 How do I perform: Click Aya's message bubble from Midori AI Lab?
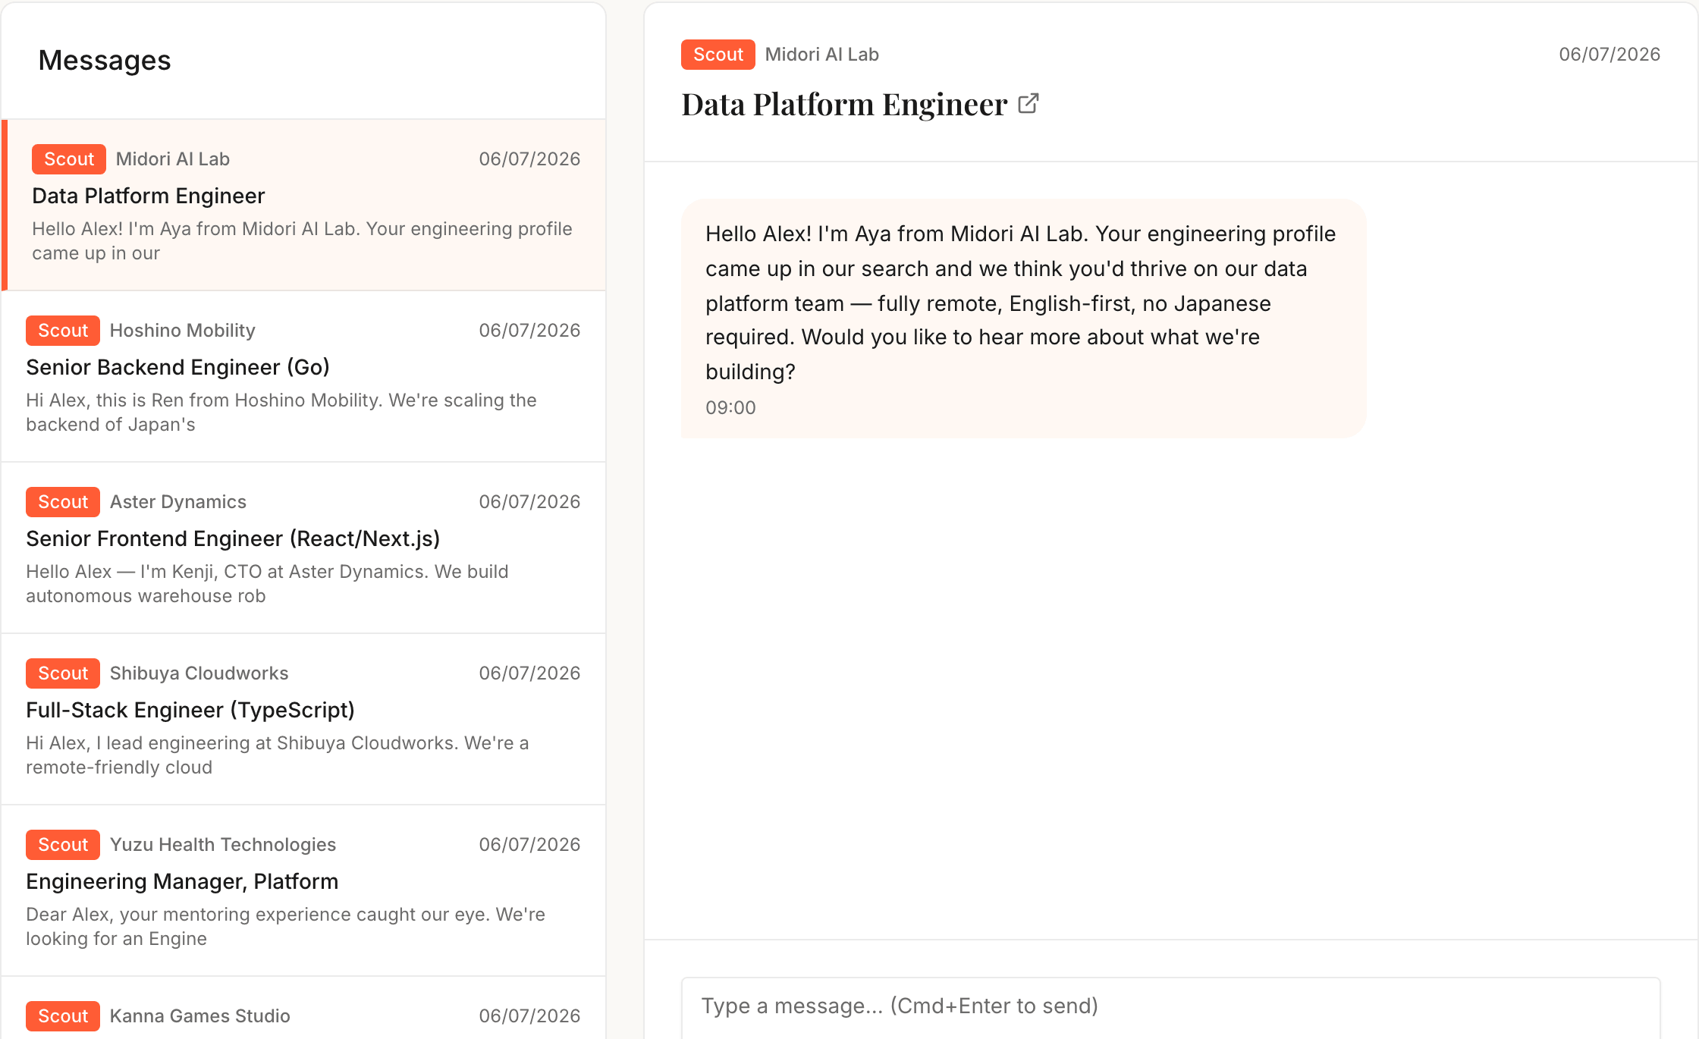point(1023,319)
